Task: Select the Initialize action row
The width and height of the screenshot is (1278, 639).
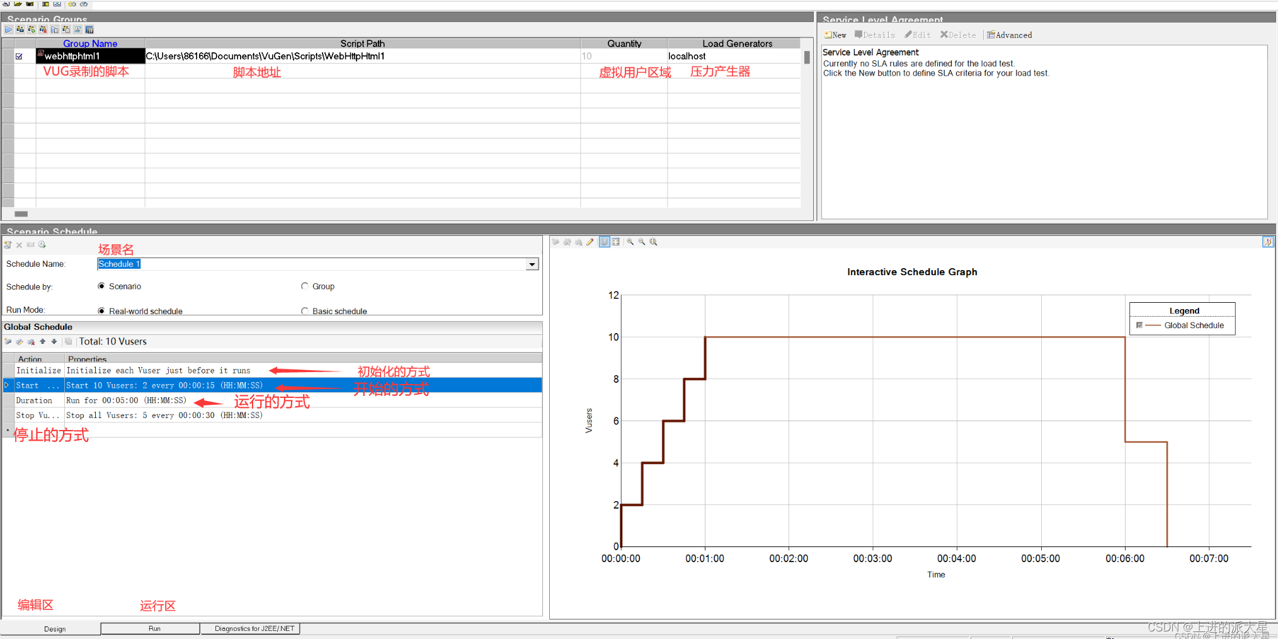Action: tap(272, 370)
